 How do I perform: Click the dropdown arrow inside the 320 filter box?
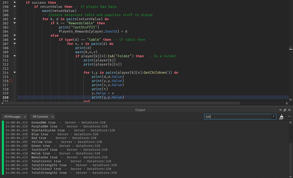coord(273,116)
